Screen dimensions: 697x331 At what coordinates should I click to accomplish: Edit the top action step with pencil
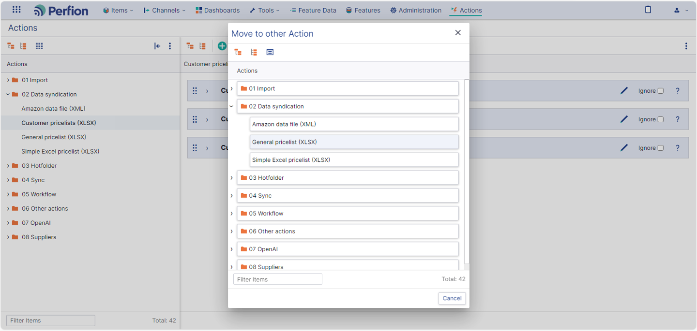point(624,90)
